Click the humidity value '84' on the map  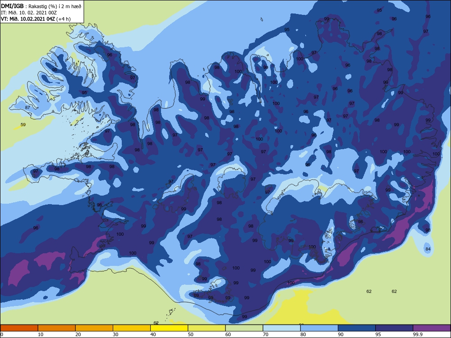tap(428, 249)
